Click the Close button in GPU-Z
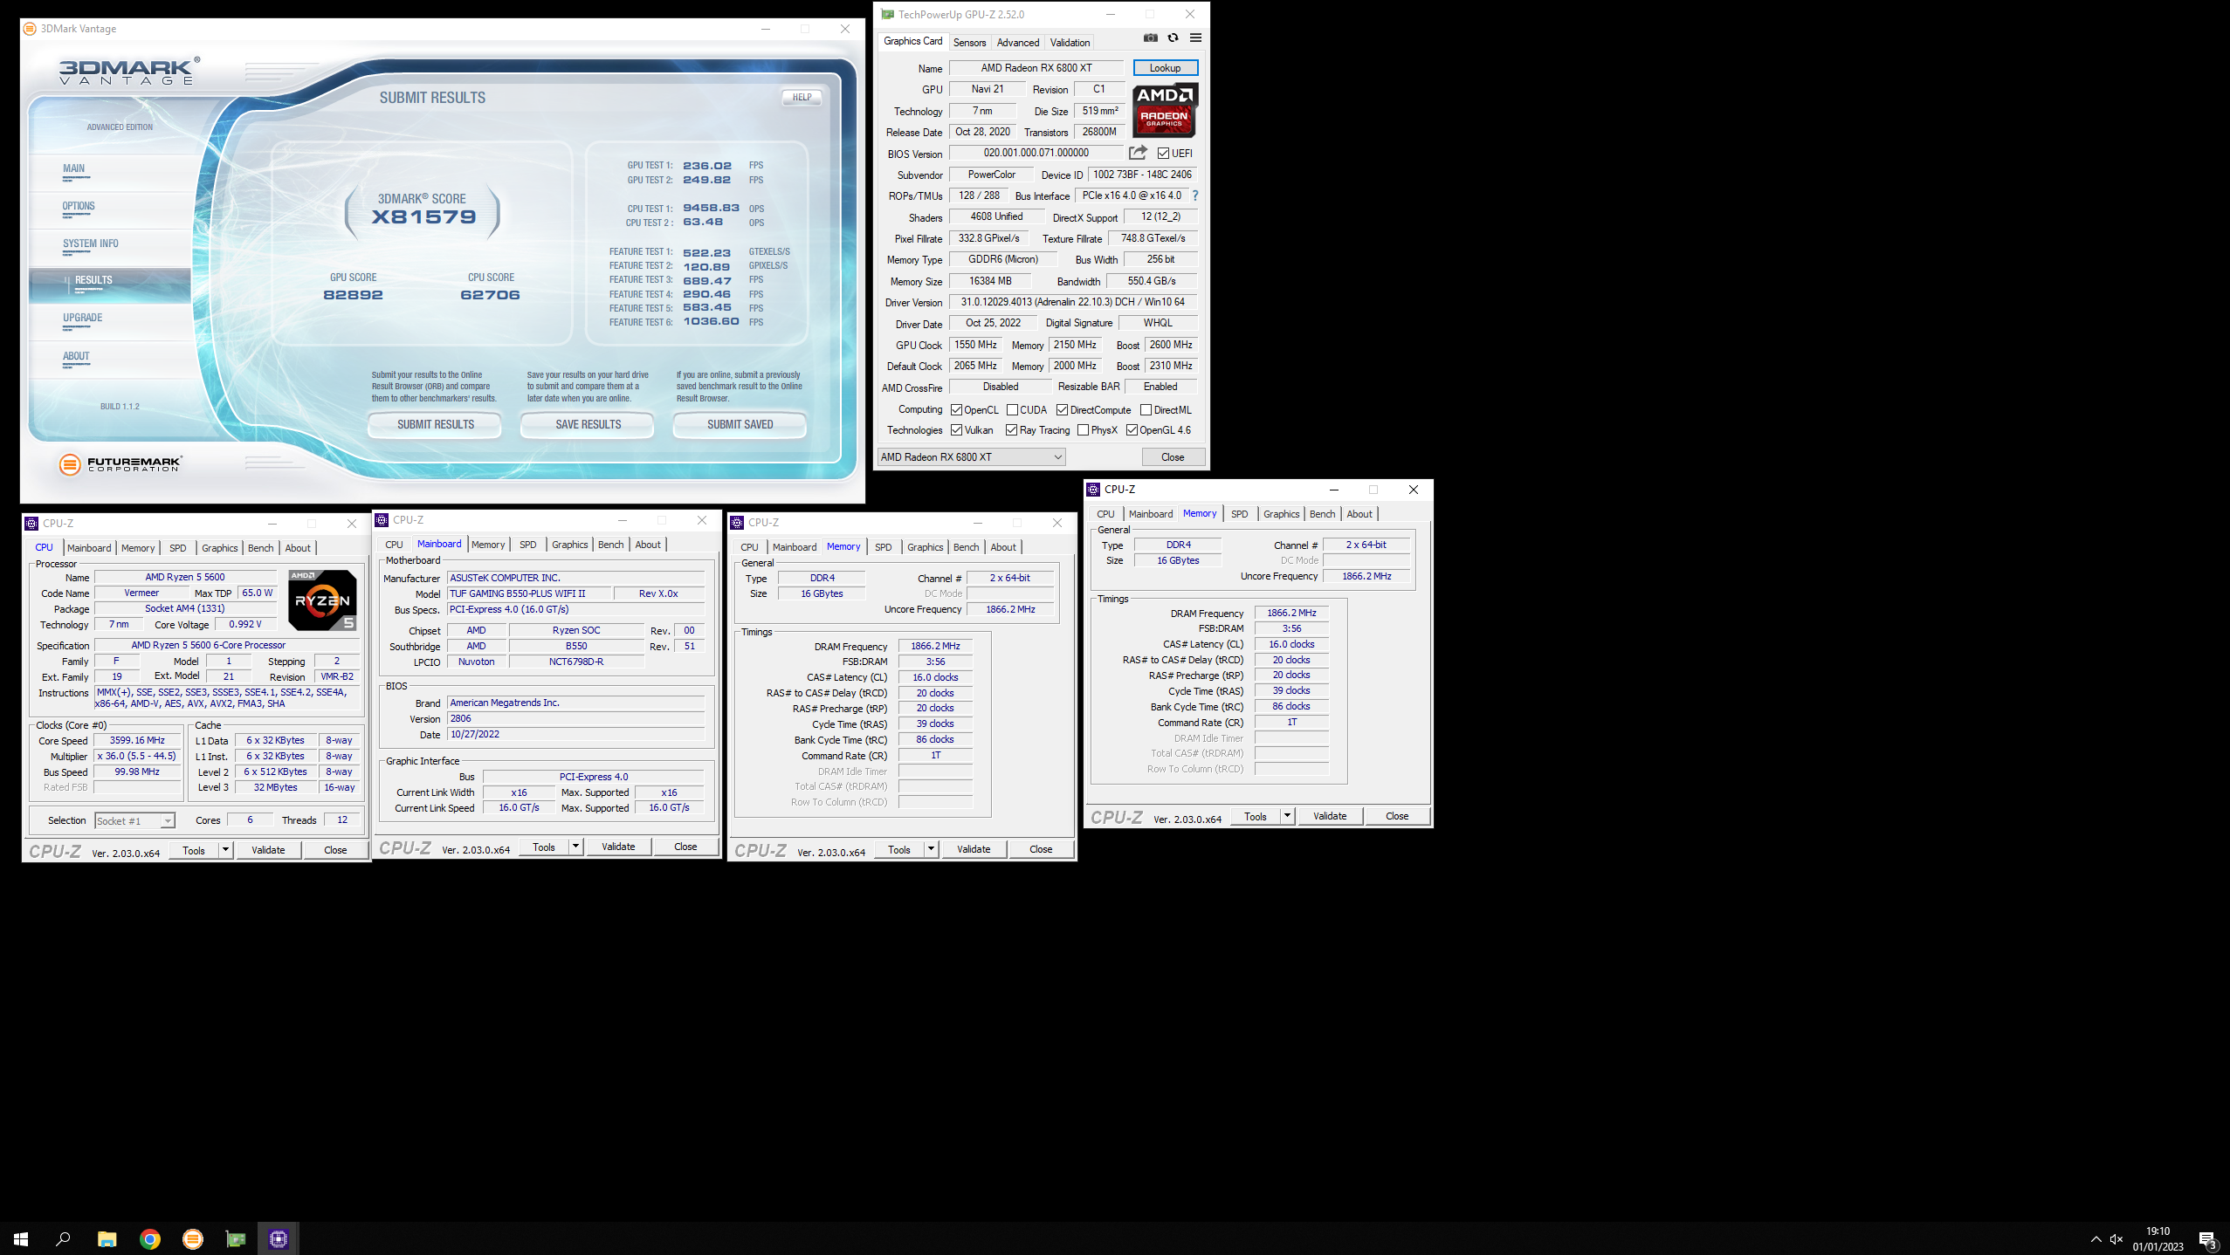 coord(1173,457)
